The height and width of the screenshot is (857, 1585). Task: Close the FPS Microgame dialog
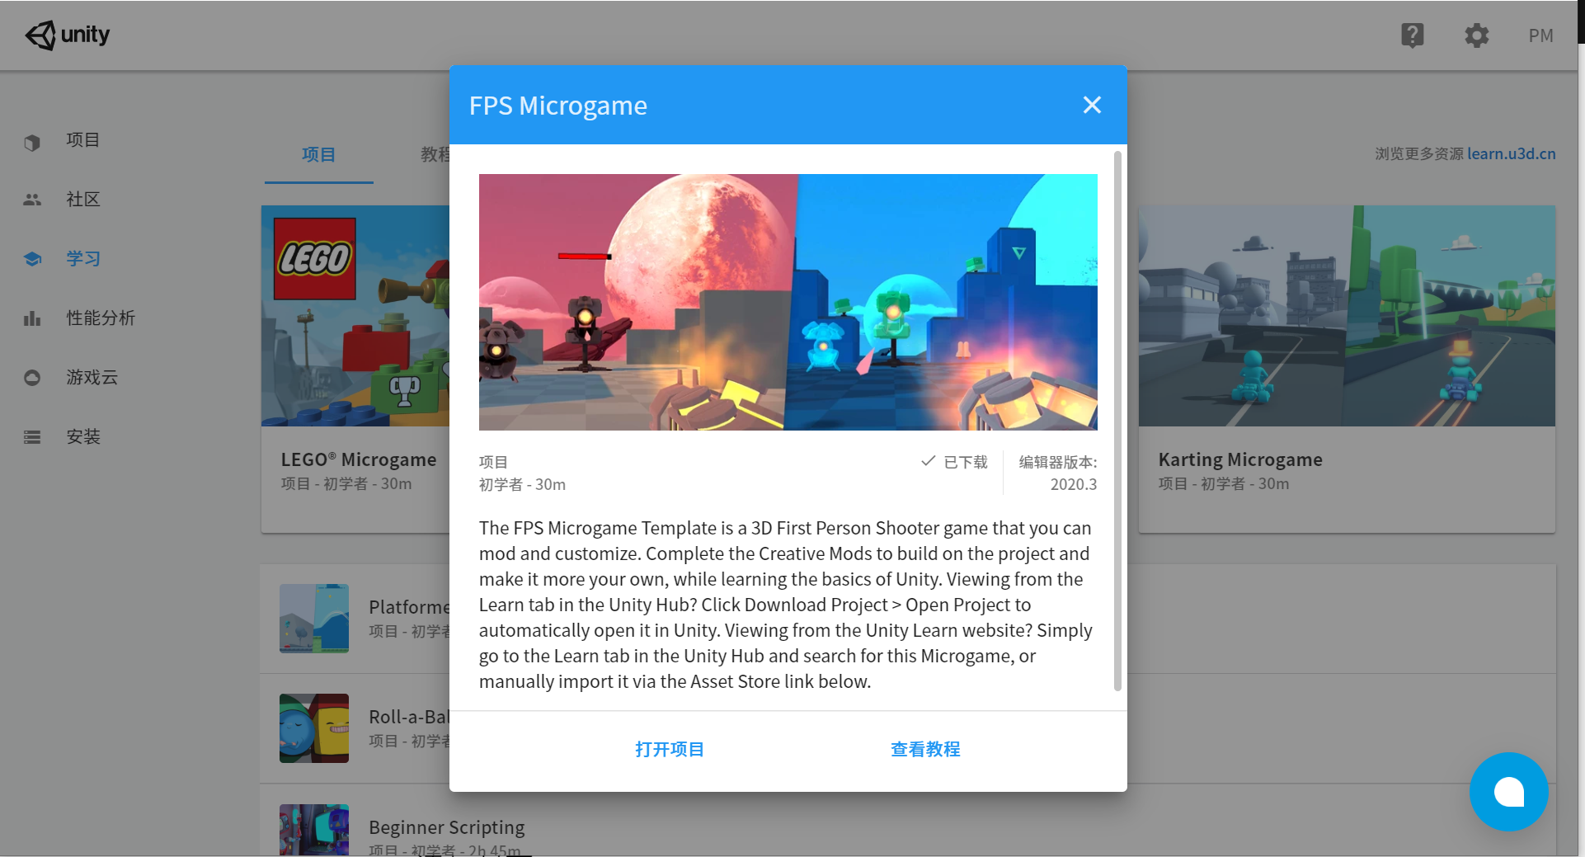1092,105
